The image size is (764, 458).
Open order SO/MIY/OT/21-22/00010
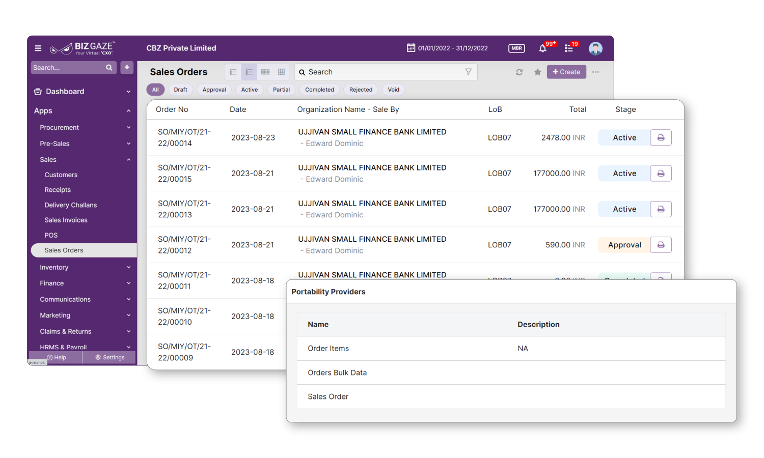click(x=184, y=317)
